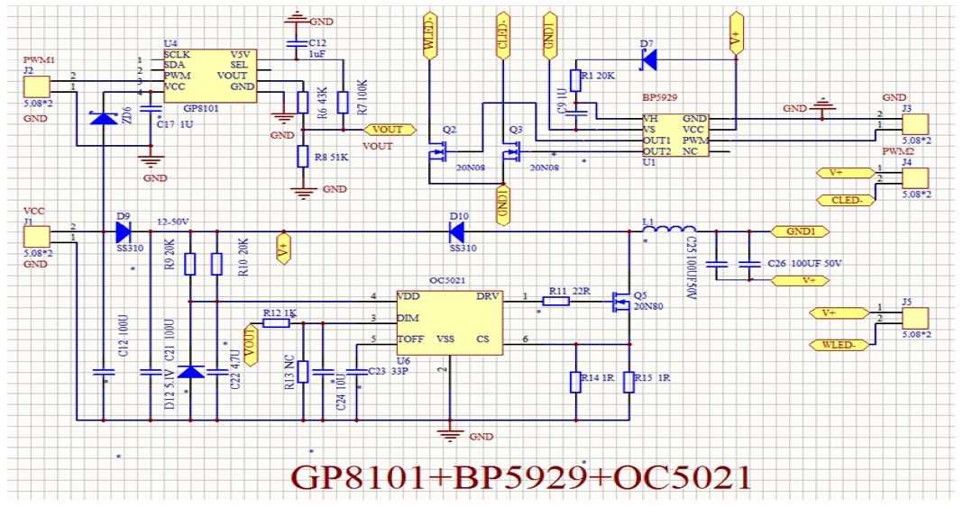Select MOSFET Q3 symbol

[x=511, y=151]
